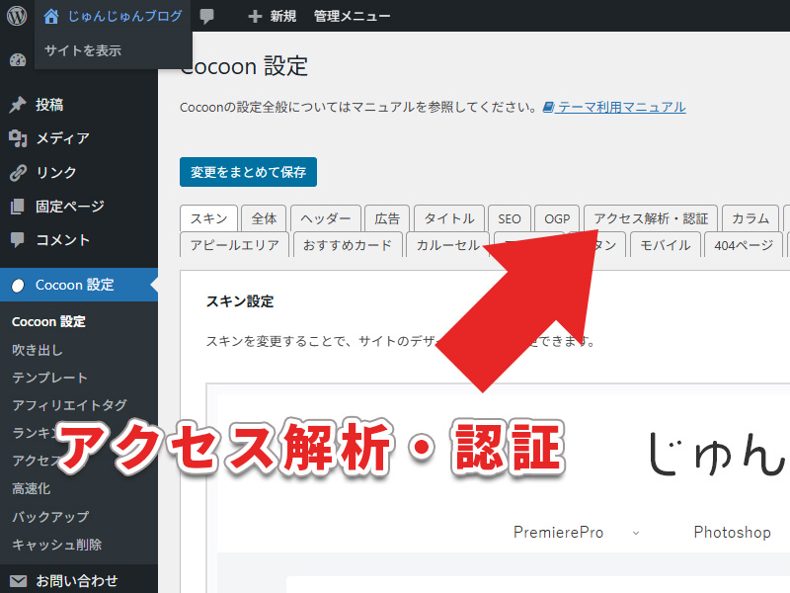Click the speech bubble icon for コメント
Viewport: 790px width, 593px height.
[18, 240]
